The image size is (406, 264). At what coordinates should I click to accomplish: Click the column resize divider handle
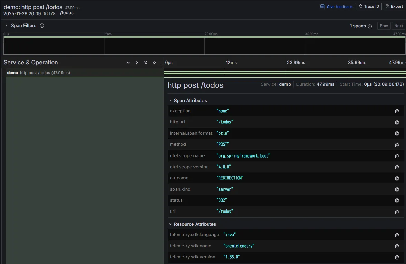161,66
